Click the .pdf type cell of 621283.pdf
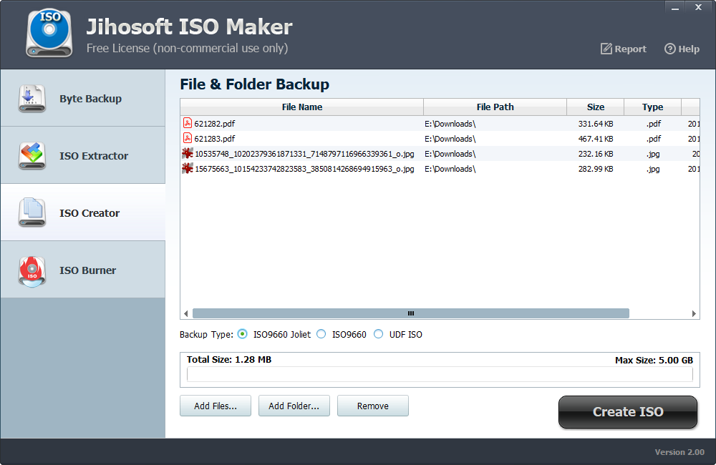 [654, 139]
